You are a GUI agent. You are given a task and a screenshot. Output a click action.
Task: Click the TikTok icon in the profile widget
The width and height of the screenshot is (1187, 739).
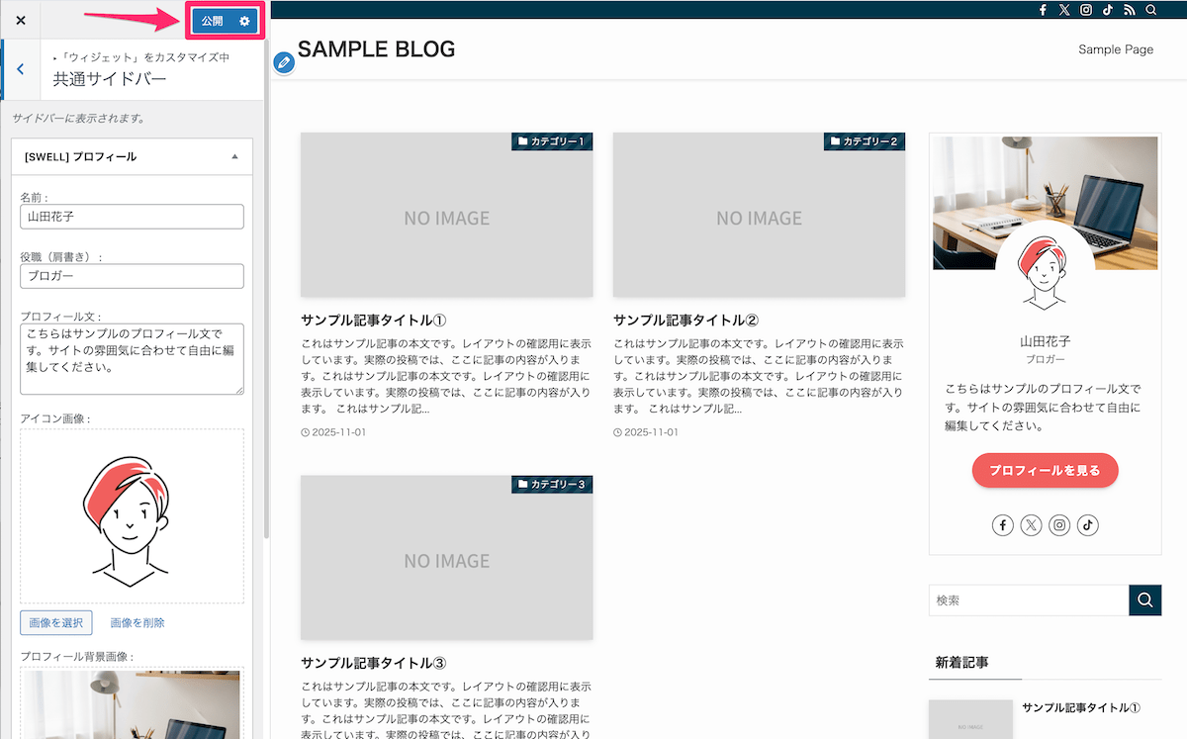tap(1087, 524)
